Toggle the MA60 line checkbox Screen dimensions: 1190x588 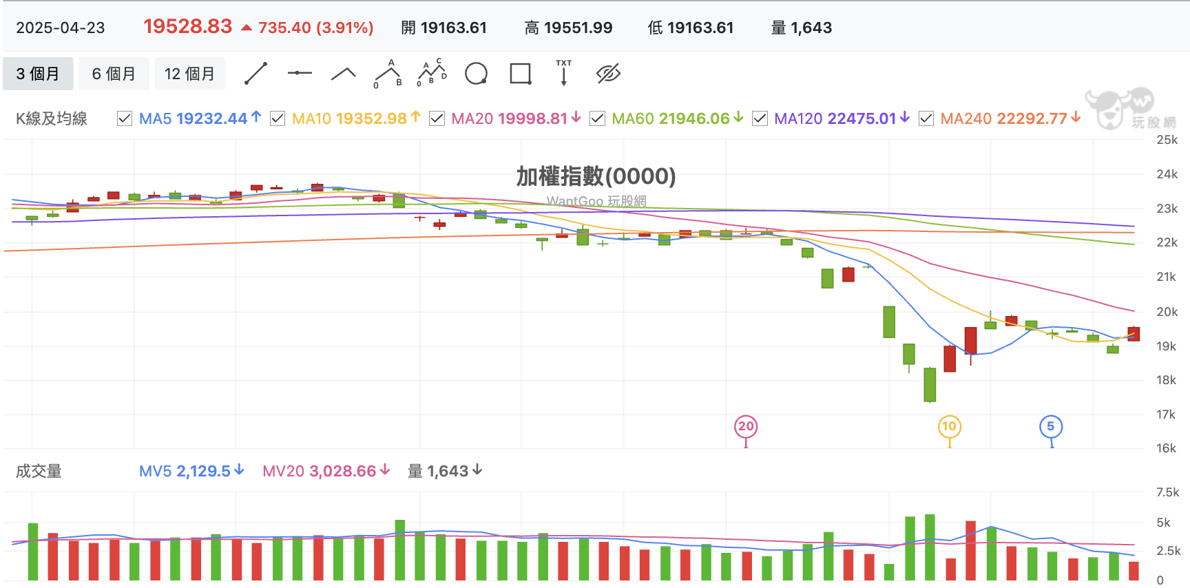pyautogui.click(x=598, y=118)
